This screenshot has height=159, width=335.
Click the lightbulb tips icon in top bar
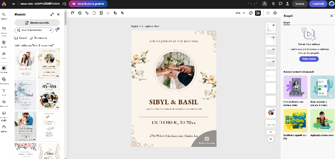pos(273,4)
